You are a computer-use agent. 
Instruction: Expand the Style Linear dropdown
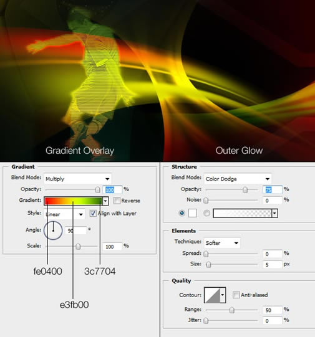coord(64,214)
